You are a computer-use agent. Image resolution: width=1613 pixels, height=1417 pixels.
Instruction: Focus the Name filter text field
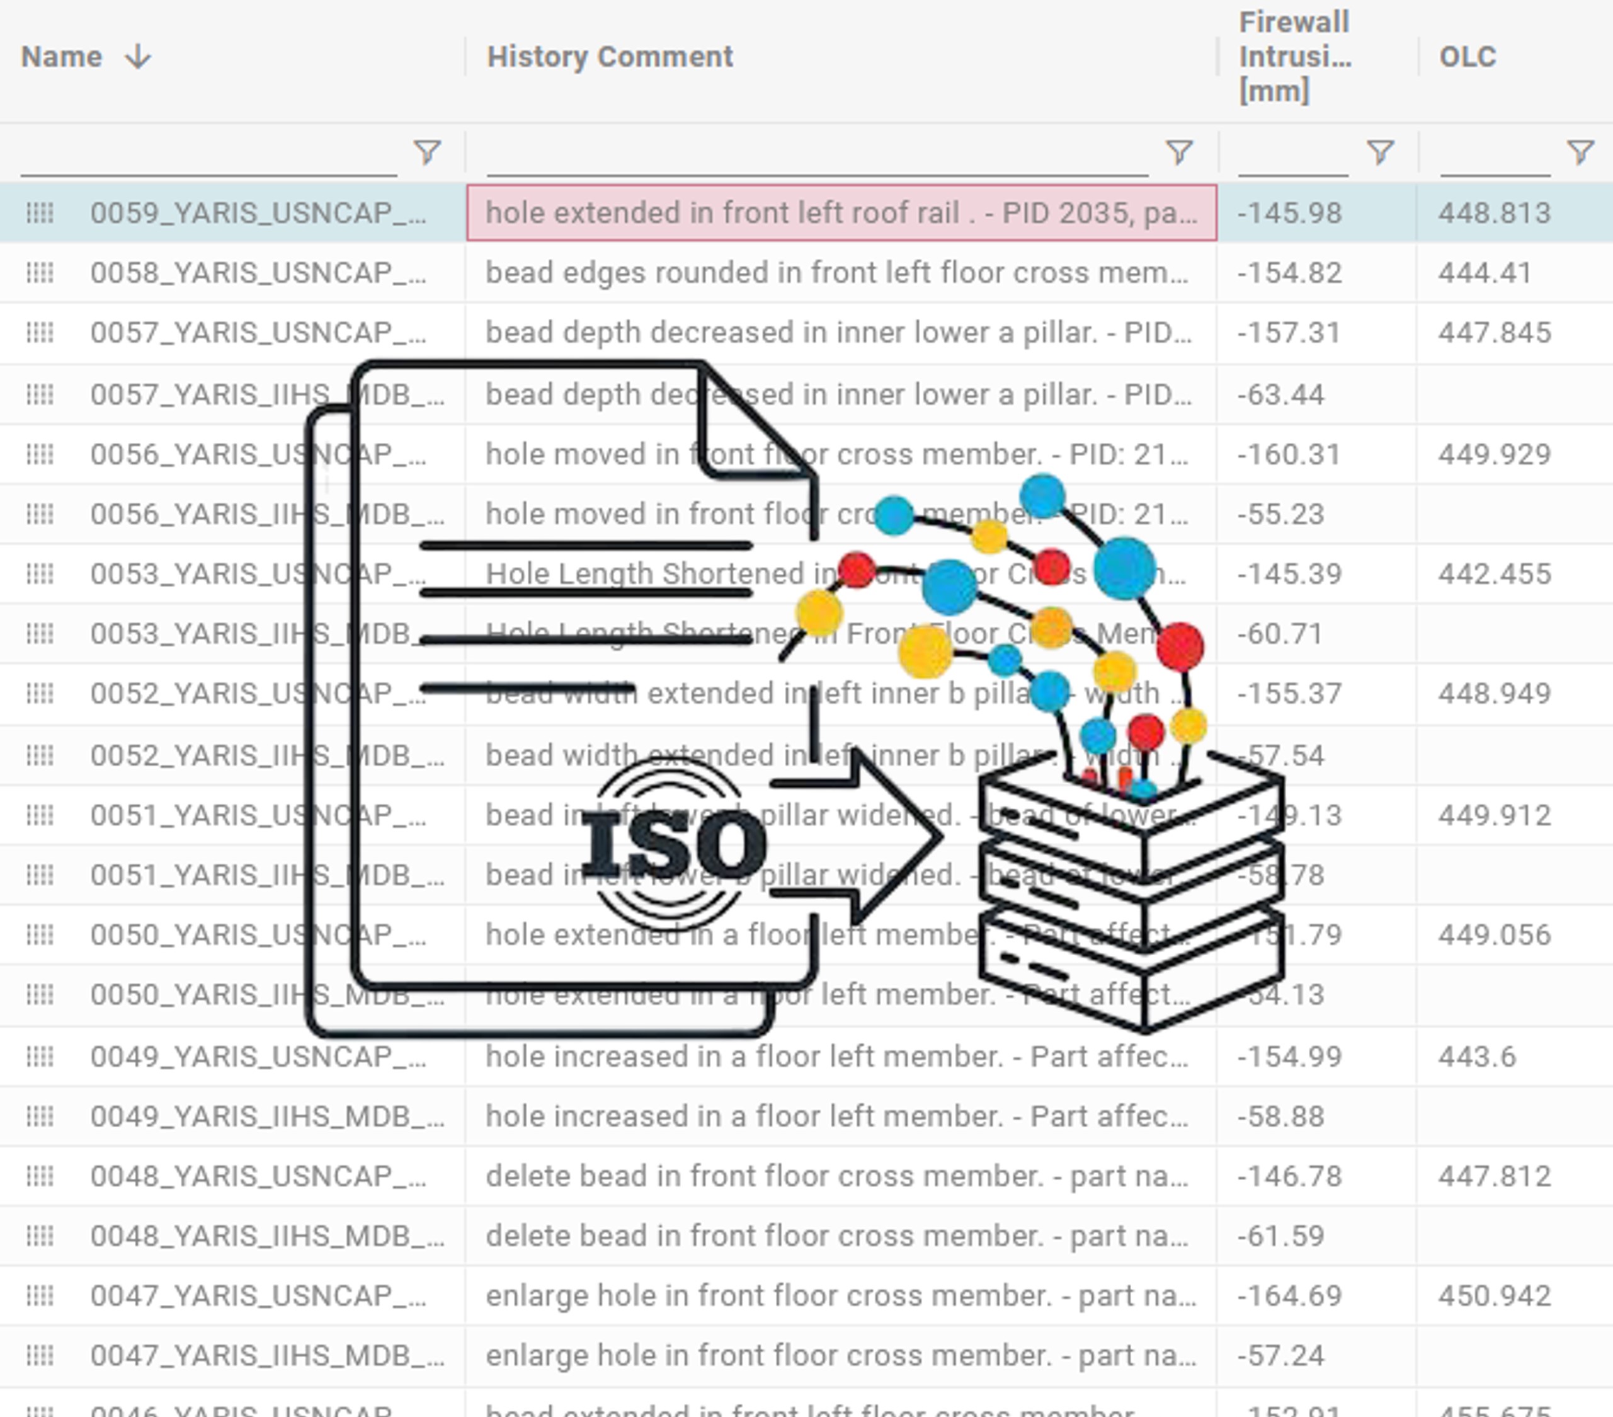pyautogui.click(x=208, y=153)
